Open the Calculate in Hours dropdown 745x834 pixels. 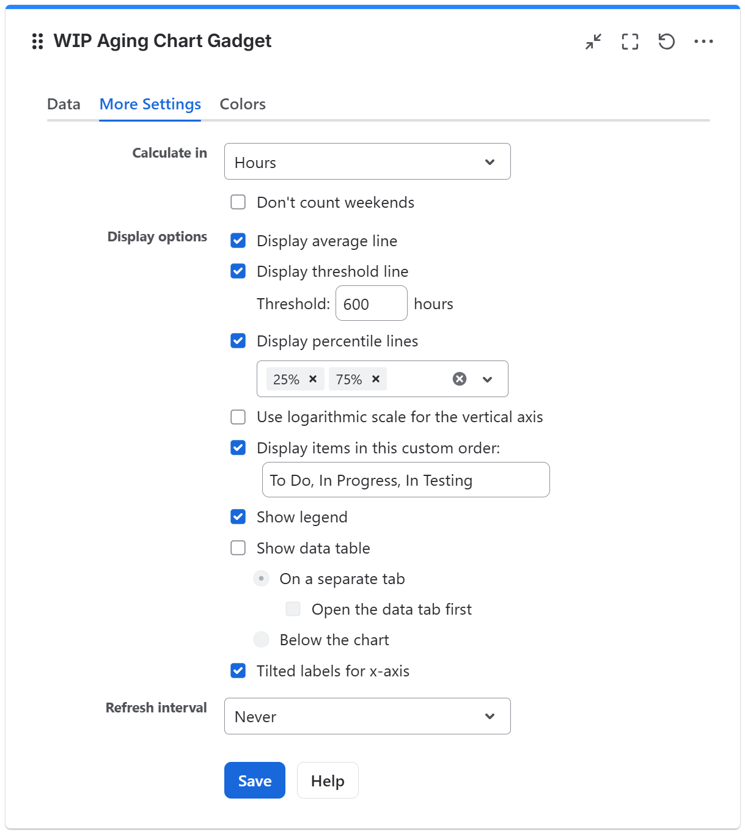click(x=367, y=161)
